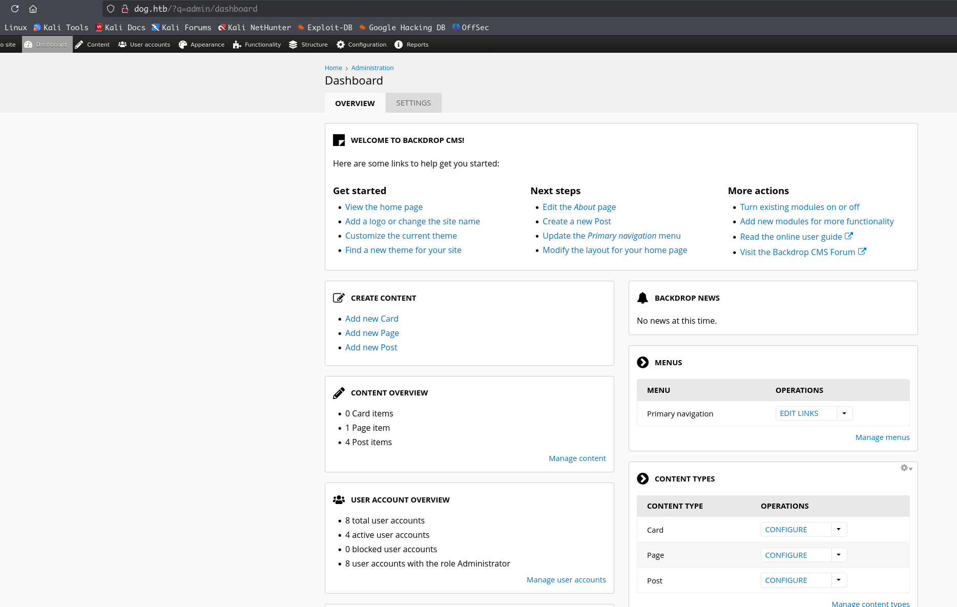Click Modify the layout for your home page
The width and height of the screenshot is (957, 607).
click(x=615, y=250)
